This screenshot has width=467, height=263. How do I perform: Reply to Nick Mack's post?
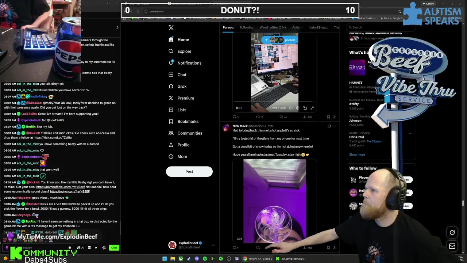(235, 248)
